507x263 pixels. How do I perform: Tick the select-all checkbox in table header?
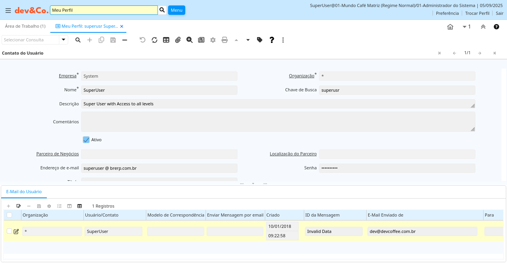[x=9, y=215]
